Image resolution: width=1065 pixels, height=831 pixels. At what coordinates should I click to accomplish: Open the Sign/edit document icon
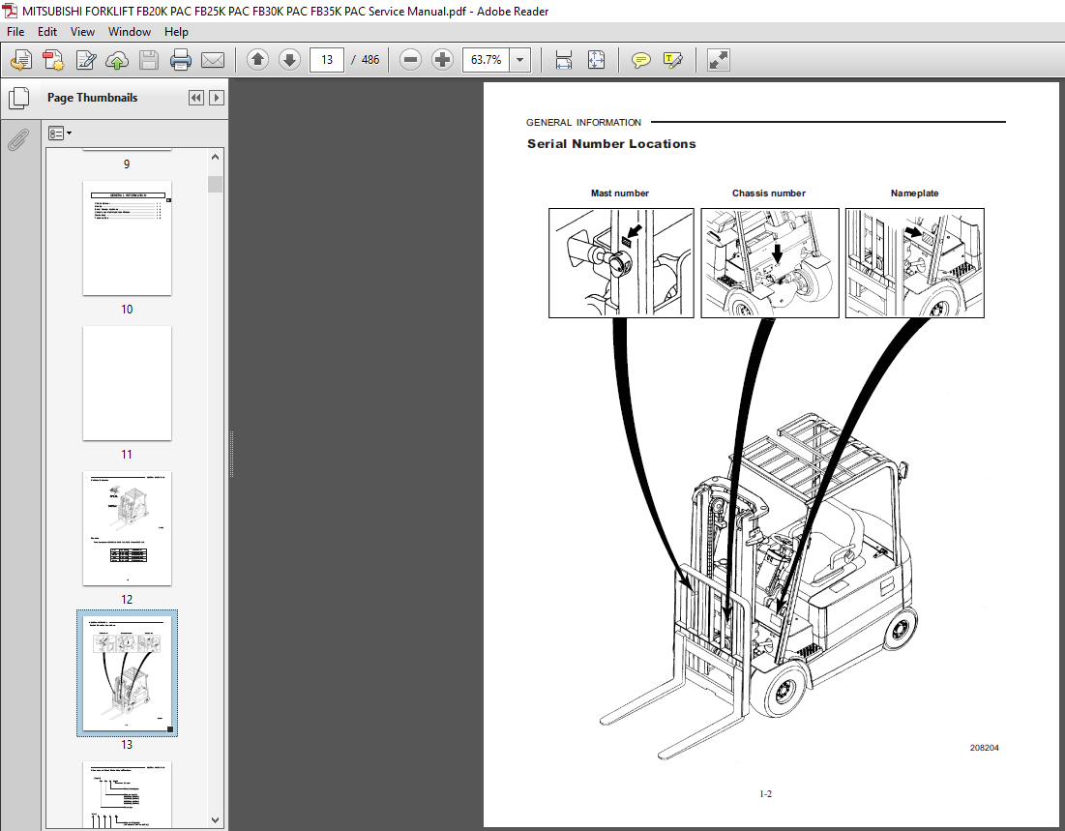(x=85, y=60)
